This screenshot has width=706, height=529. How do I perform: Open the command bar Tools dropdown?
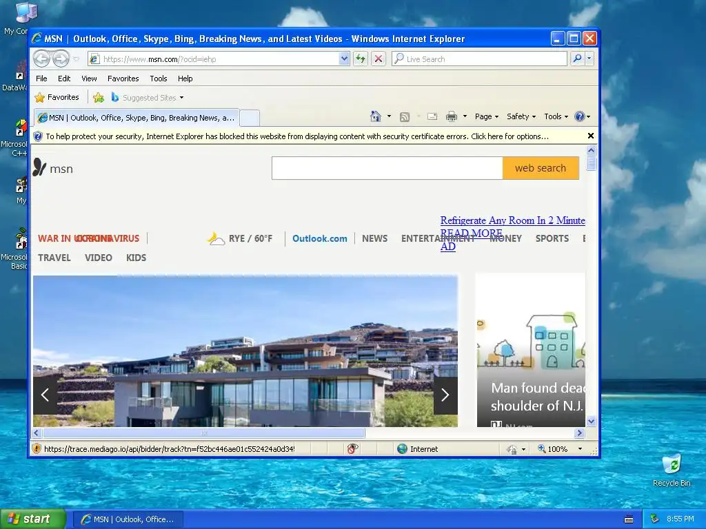coord(556,116)
